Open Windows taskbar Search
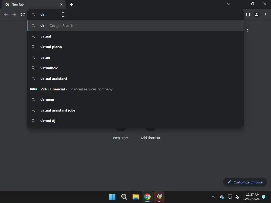 click(x=124, y=197)
